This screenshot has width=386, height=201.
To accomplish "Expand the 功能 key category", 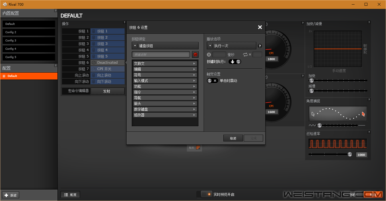I will pyautogui.click(x=165, y=86).
